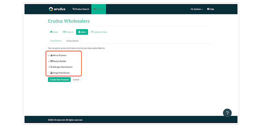Open Product Search in the top bar

point(81,9)
